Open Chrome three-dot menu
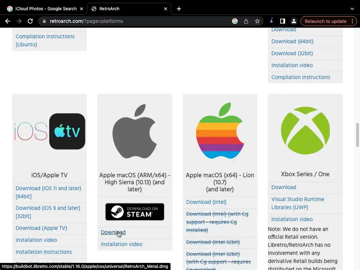Image resolution: width=360 pixels, height=270 pixels. [x=352, y=21]
